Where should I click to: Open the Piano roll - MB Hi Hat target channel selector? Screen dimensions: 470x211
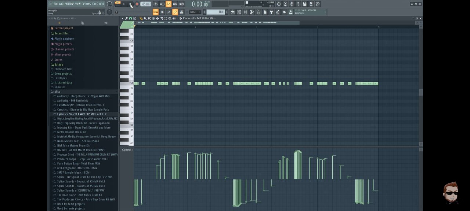click(x=198, y=18)
